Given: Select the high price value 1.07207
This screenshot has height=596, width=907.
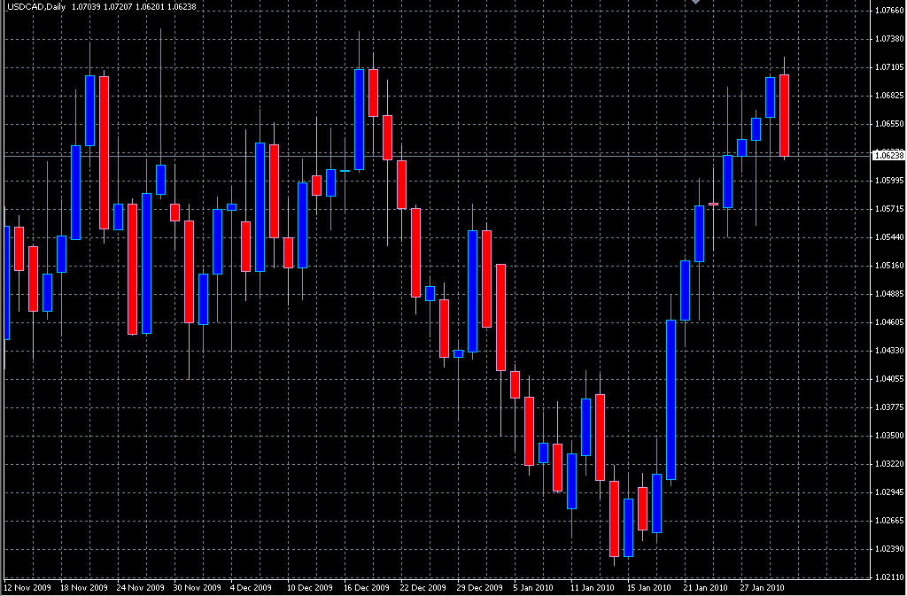Looking at the screenshot, I should coord(118,7).
